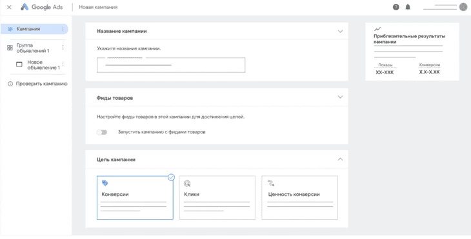471x239 pixels.
Task: Click the campaign name input field
Action: 171,65
